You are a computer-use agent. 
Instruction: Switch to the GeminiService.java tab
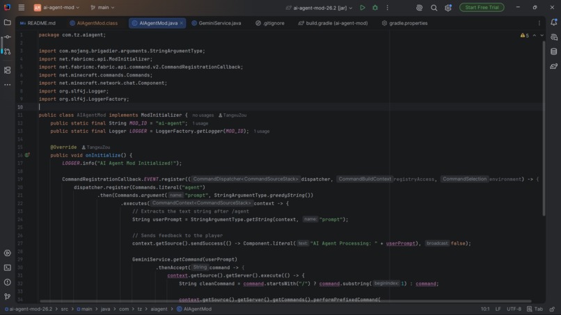pos(216,23)
